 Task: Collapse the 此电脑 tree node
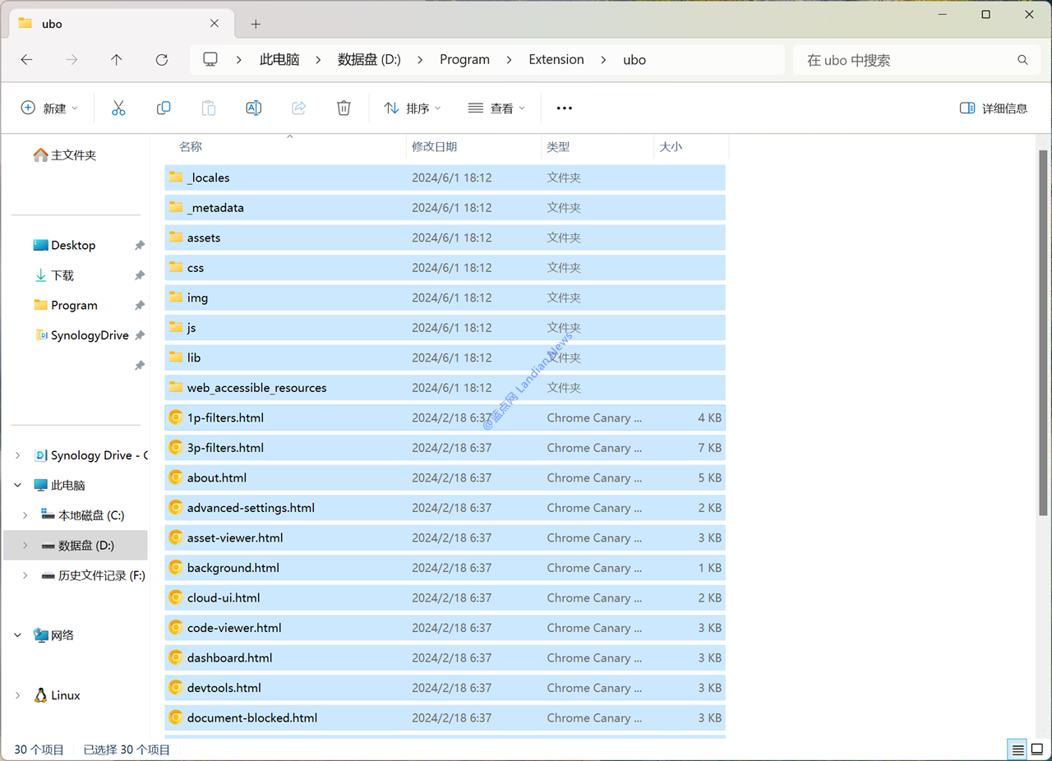[x=18, y=485]
